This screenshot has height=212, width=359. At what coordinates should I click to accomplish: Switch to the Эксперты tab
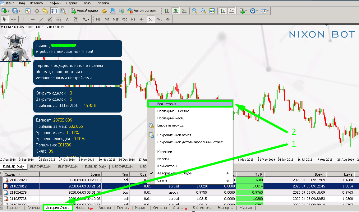pyautogui.click(x=226, y=208)
